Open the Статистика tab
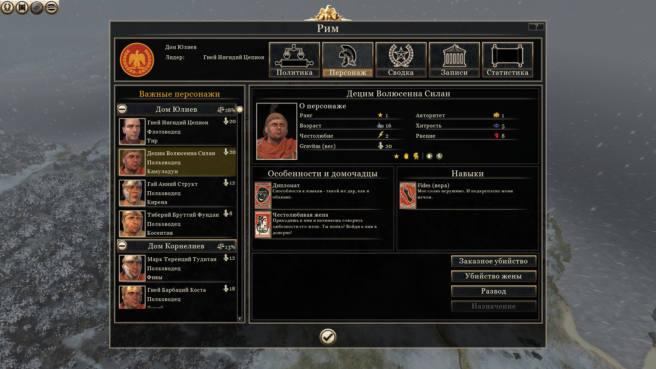The image size is (656, 369). (507, 60)
